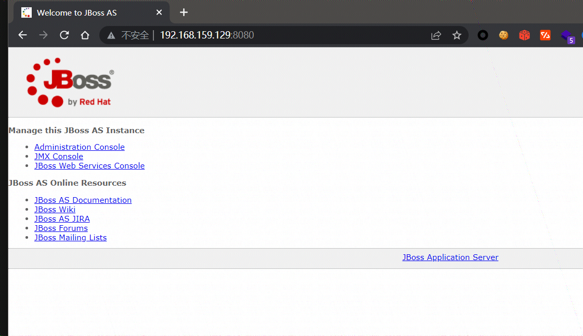The image size is (583, 336).
Task: Bookmark this page with the star
Action: (457, 35)
